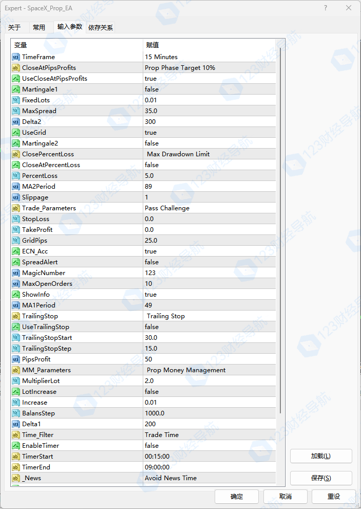Toggle the Martingale1 false value
The width and height of the screenshot is (361, 509).
coord(209,89)
